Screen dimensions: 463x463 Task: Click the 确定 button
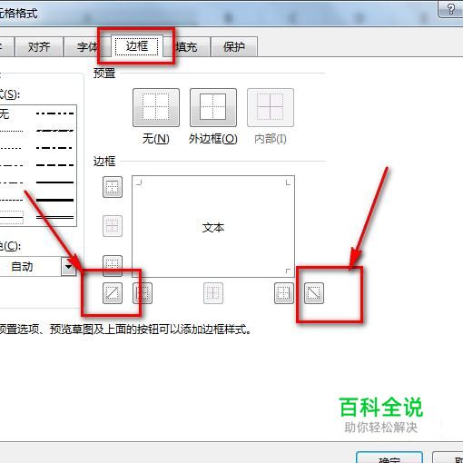[389, 458]
